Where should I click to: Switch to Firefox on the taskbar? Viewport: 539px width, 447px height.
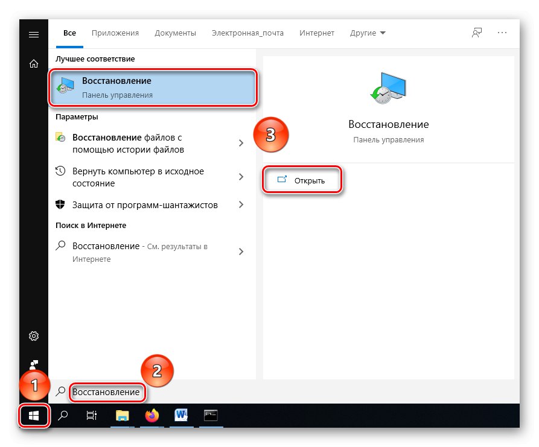point(152,416)
